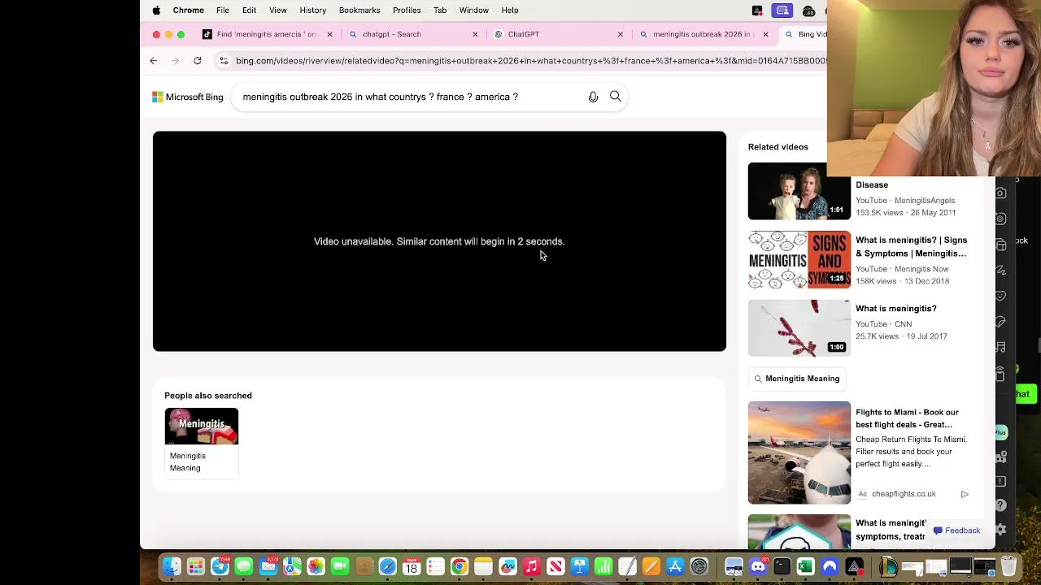This screenshot has height=585, width=1041.
Task: Open Numbers in the Dock
Action: pyautogui.click(x=603, y=566)
